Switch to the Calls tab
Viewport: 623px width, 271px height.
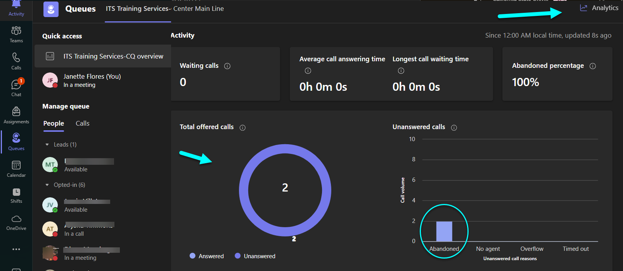83,123
